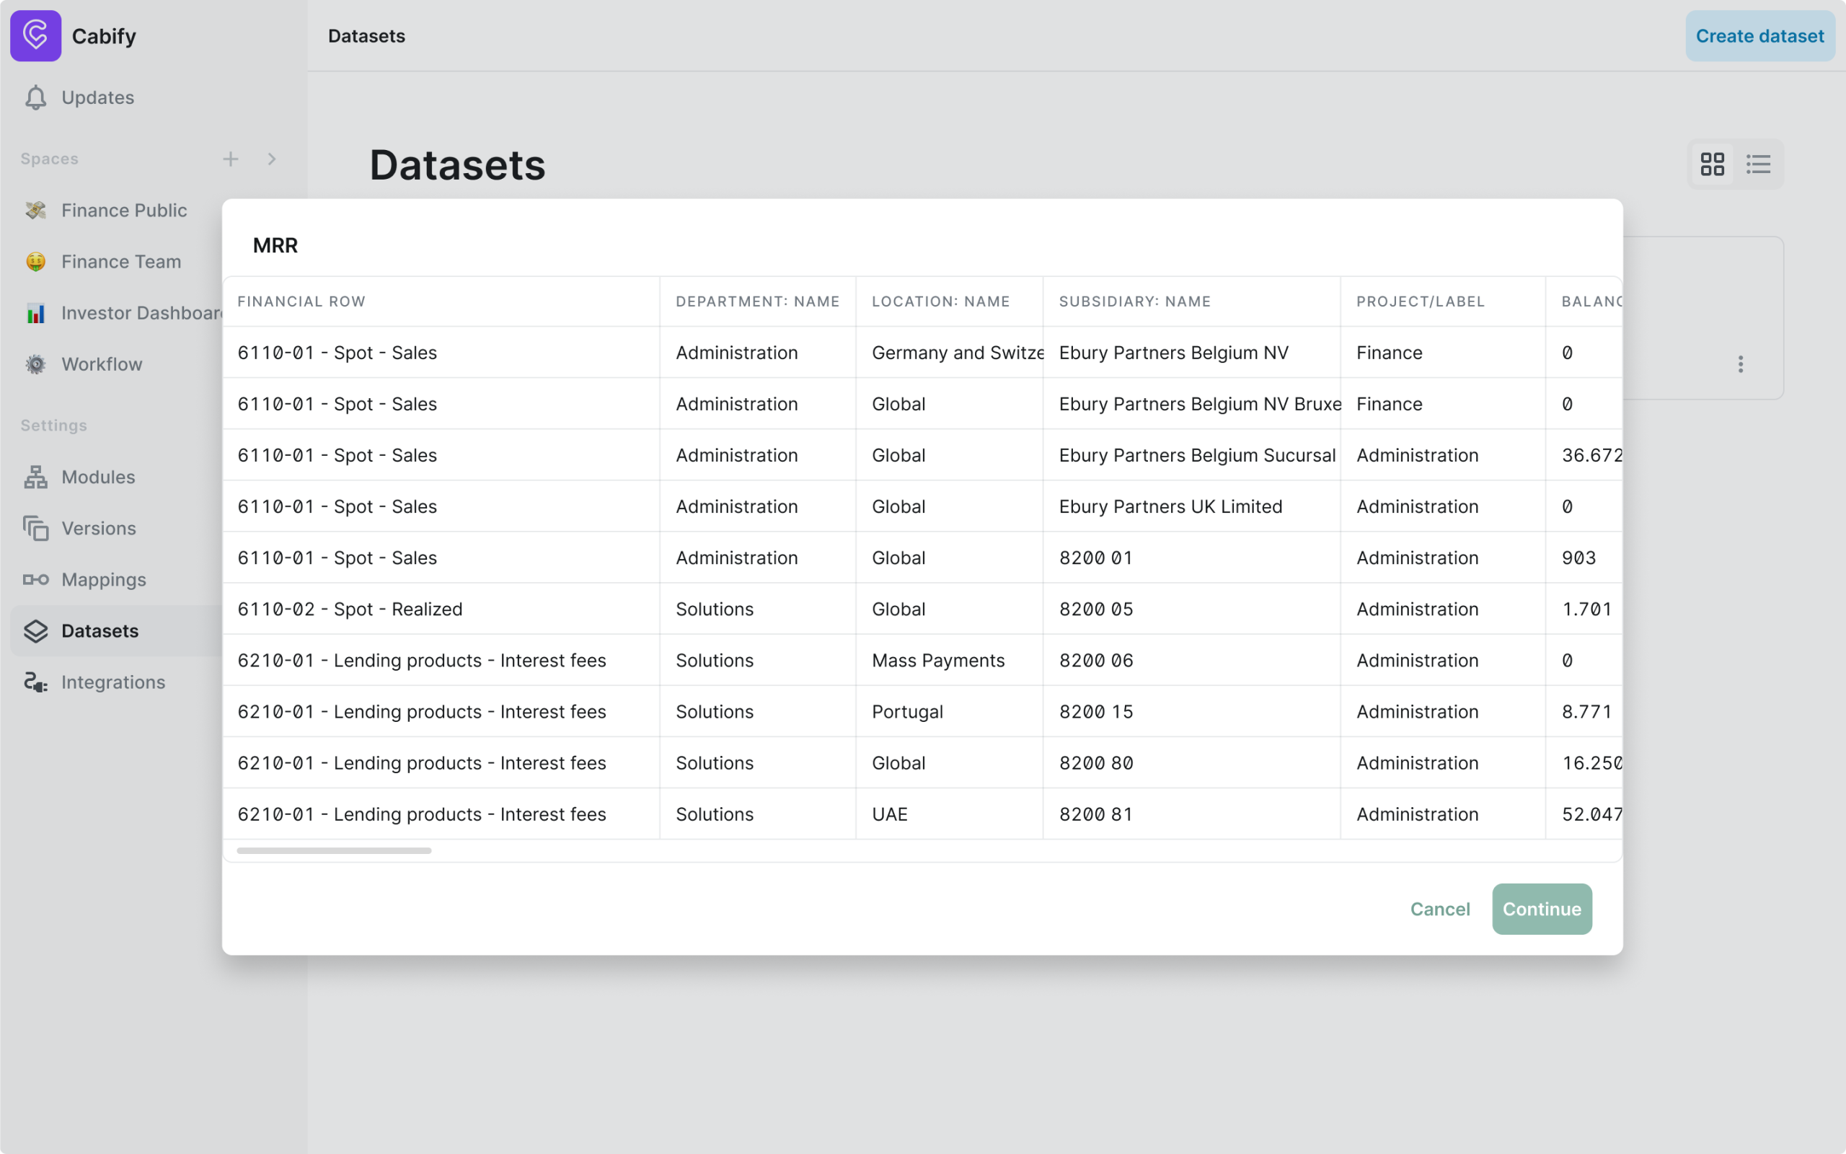Click the Modules hierarchy icon
Image resolution: width=1846 pixels, height=1154 pixels.
36,477
